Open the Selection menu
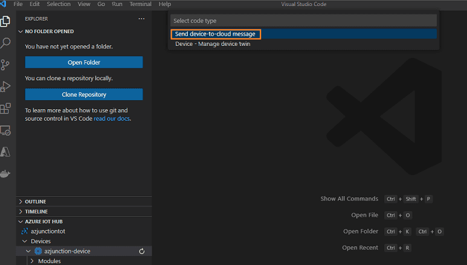This screenshot has width=467, height=265. pos(59,4)
